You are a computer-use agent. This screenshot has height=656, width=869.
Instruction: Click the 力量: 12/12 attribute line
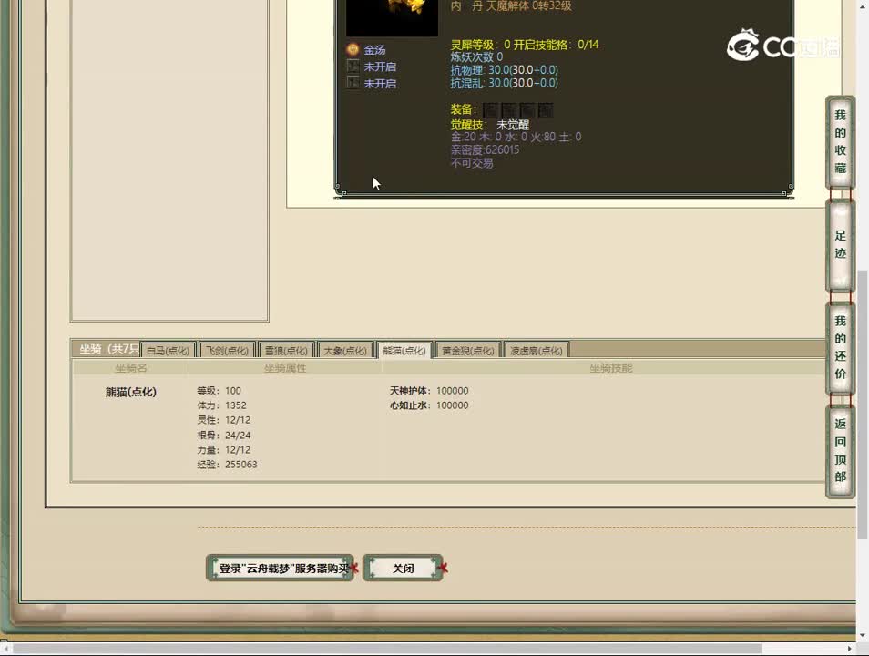coord(224,450)
